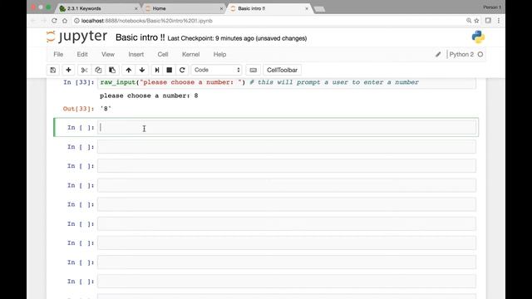Interrupt the kernel with the stop icon

[169, 70]
